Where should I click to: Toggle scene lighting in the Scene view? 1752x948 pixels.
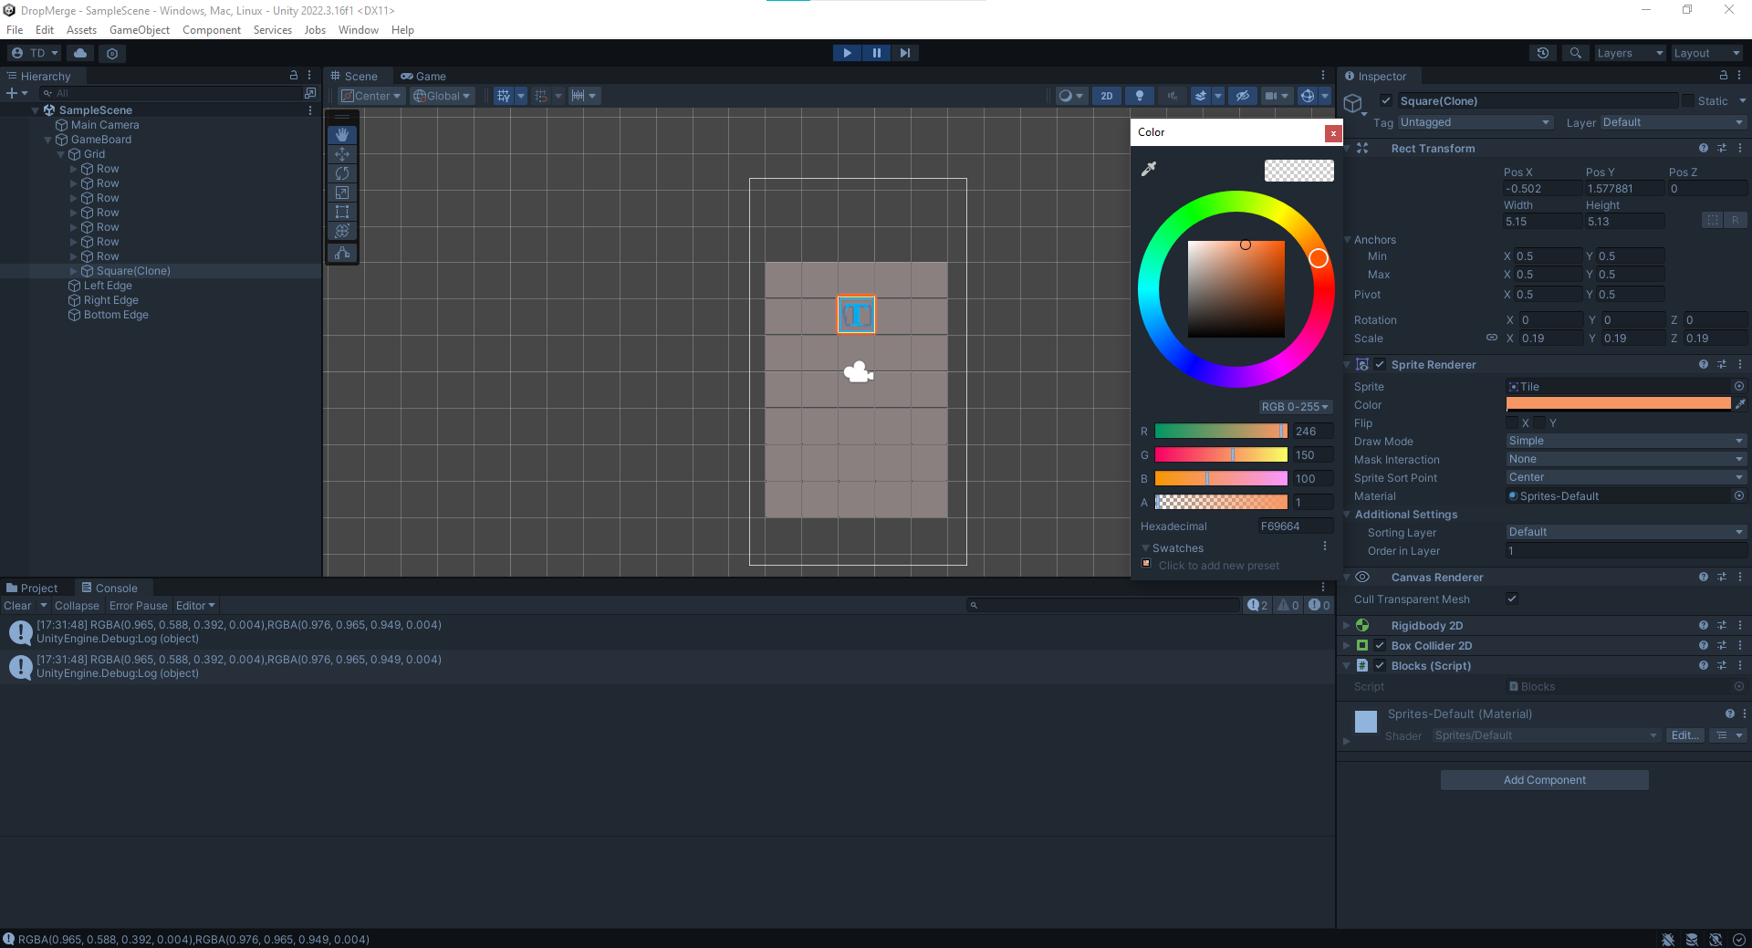click(1139, 95)
